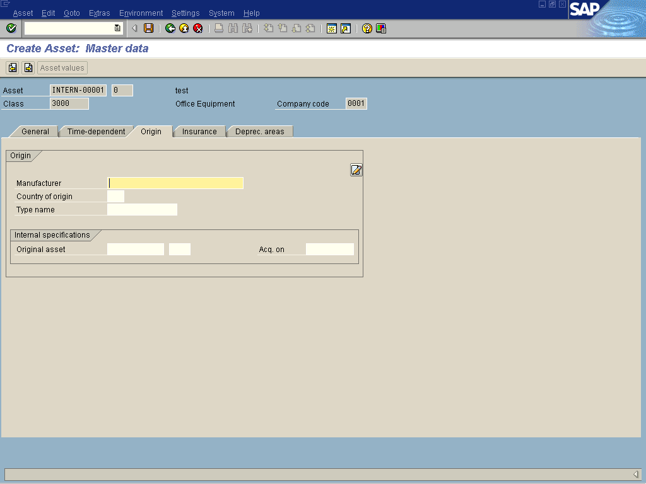This screenshot has width=646, height=484.
Task: Click the previous tab page icon
Action: tap(13, 67)
